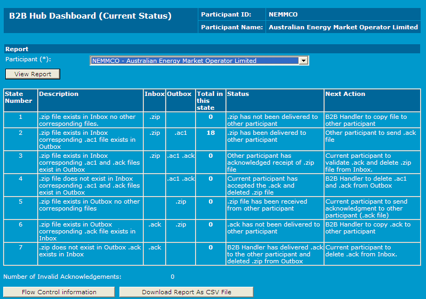Click 'B2B Handler to copy file' action
Viewport: 426px width, 299px height.
(x=366, y=120)
